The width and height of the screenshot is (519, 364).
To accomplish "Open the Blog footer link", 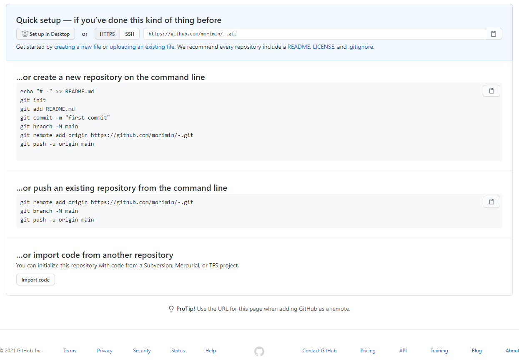I will [476, 351].
